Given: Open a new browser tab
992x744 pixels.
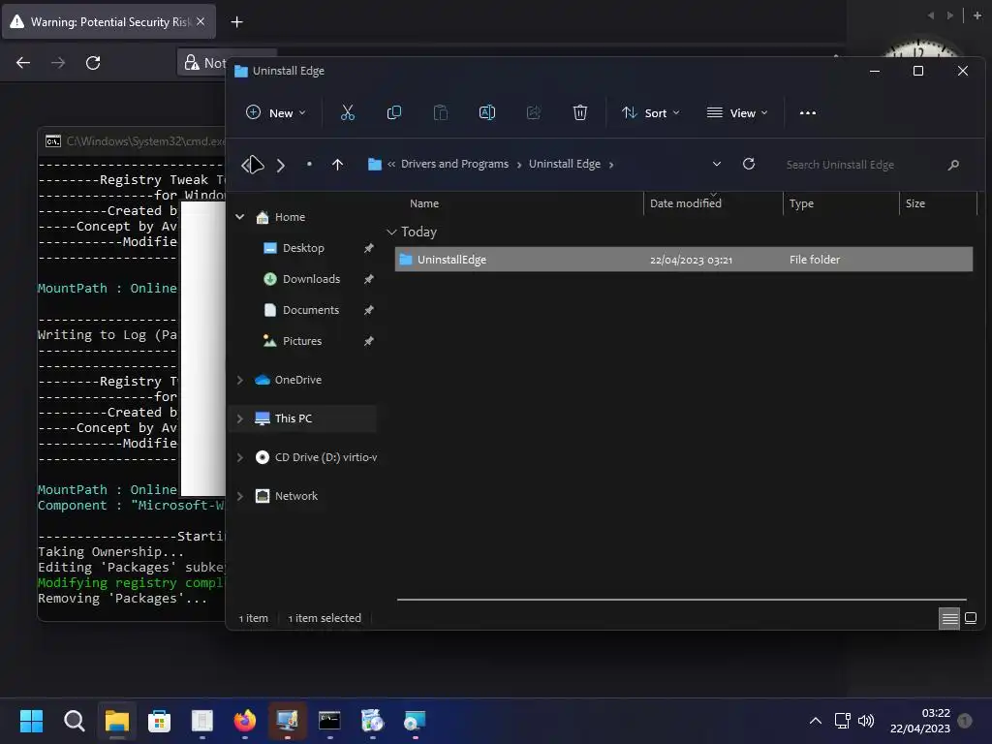Looking at the screenshot, I should 236,22.
